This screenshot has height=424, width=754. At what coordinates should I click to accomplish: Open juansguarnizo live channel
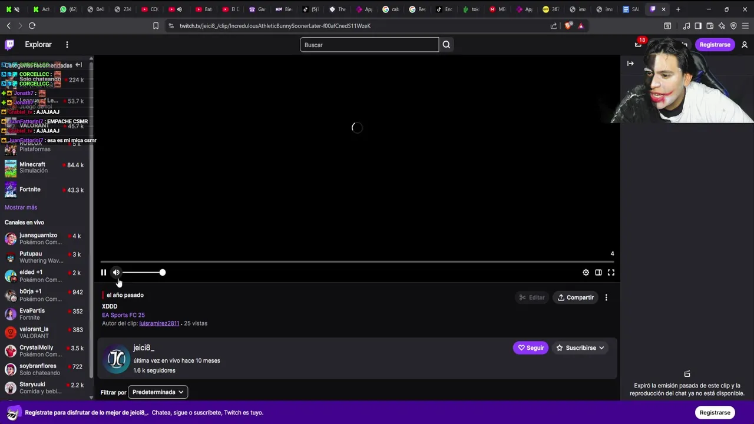[x=45, y=238]
